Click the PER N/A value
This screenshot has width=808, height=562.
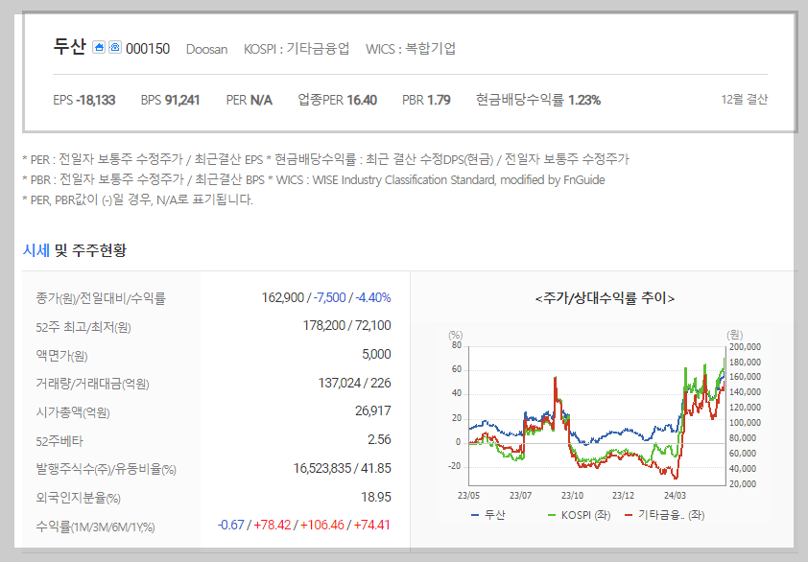pos(249,100)
